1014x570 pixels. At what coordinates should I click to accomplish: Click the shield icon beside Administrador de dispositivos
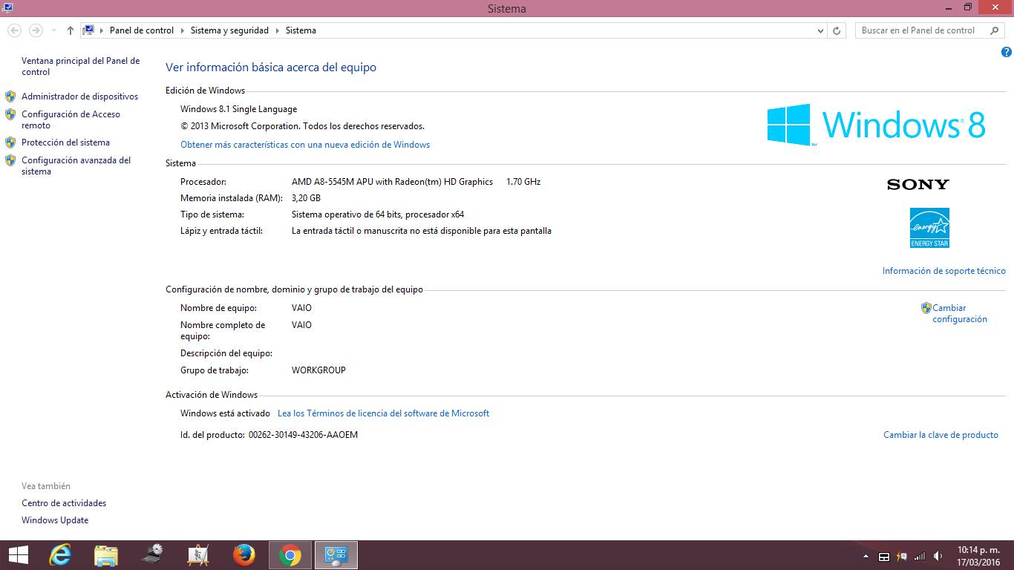pyautogui.click(x=10, y=96)
